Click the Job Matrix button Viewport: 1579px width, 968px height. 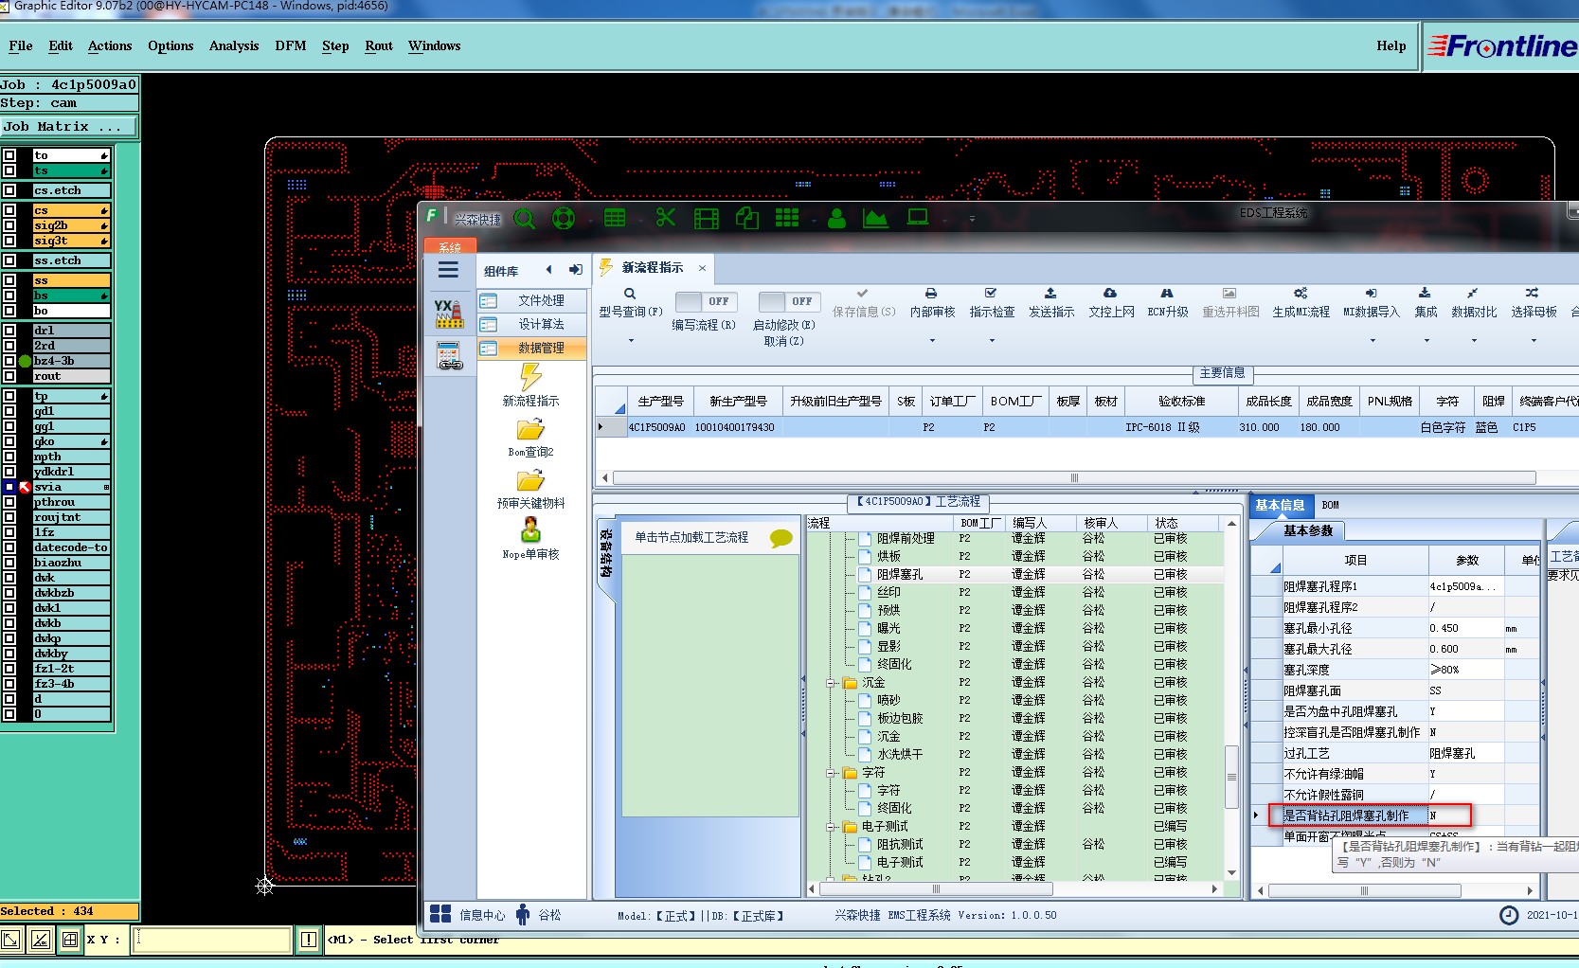[69, 126]
